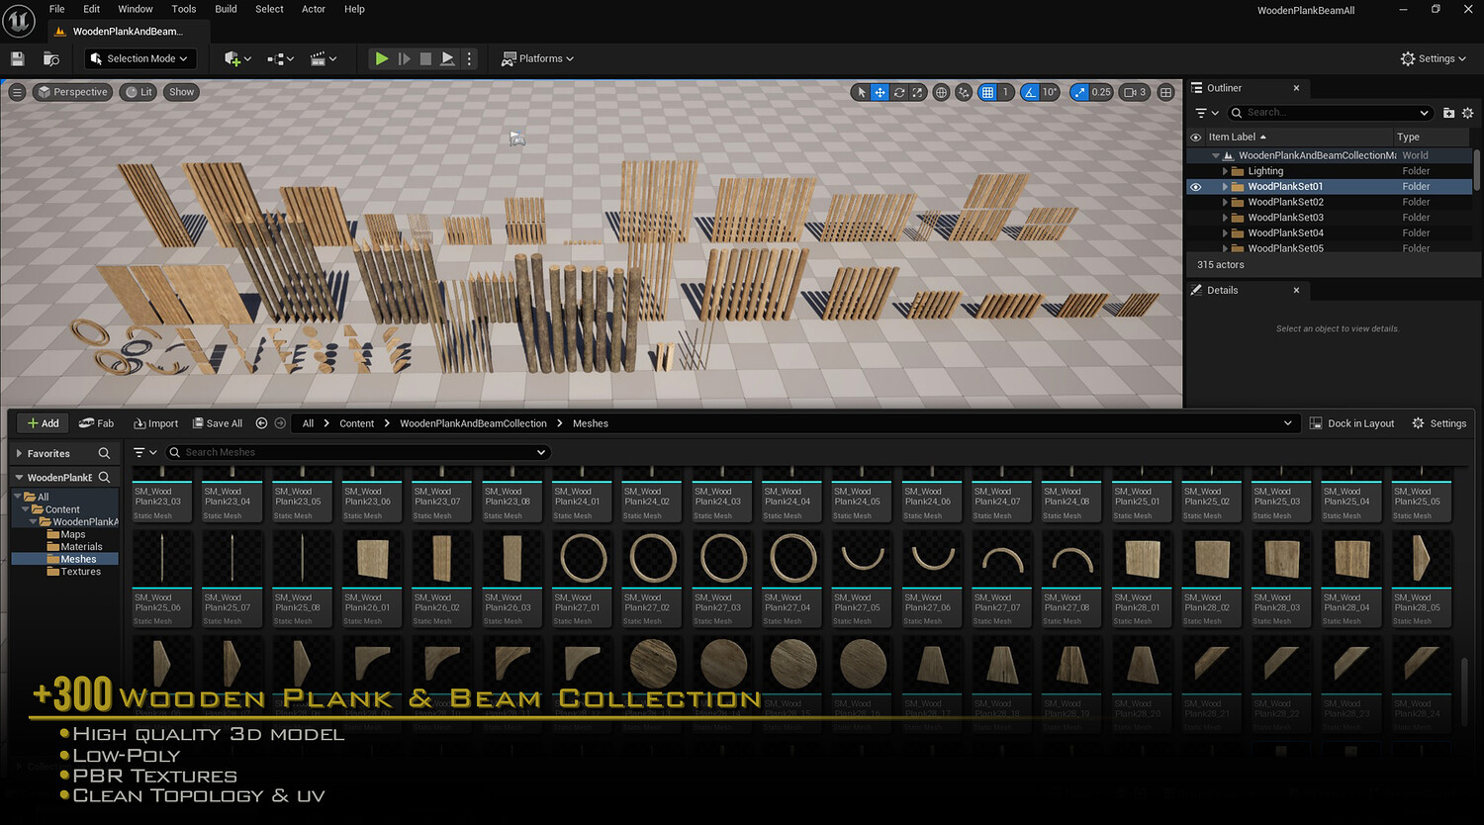Activate the Translate gizmo tool
This screenshot has width=1484, height=825.
(x=880, y=92)
